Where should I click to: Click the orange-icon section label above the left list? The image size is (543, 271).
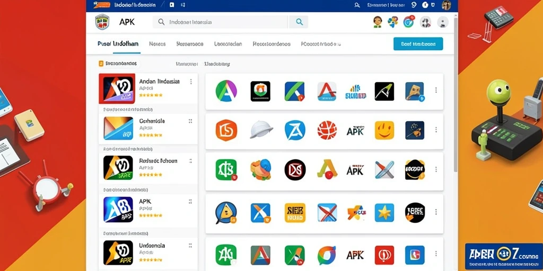[x=118, y=64]
